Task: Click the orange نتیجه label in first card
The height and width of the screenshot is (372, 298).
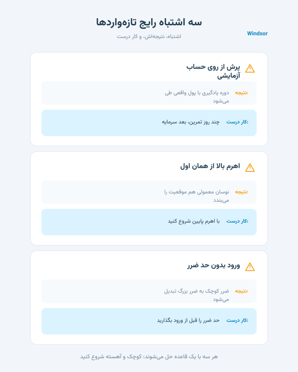Action: click(x=242, y=93)
